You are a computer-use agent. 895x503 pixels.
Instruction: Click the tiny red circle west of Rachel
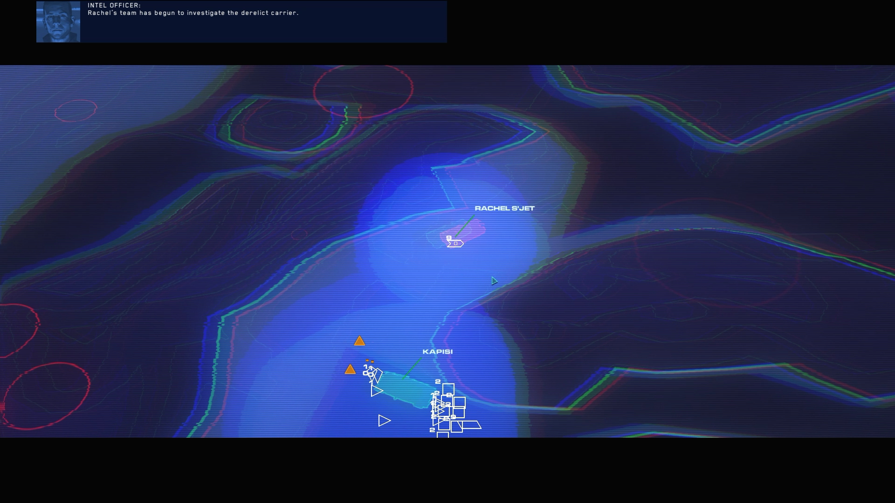coord(299,234)
